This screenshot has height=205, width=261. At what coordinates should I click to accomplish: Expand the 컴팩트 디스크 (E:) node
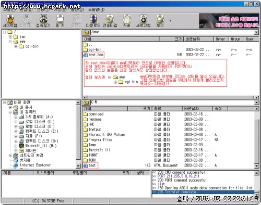pyautogui.click(x=16, y=132)
